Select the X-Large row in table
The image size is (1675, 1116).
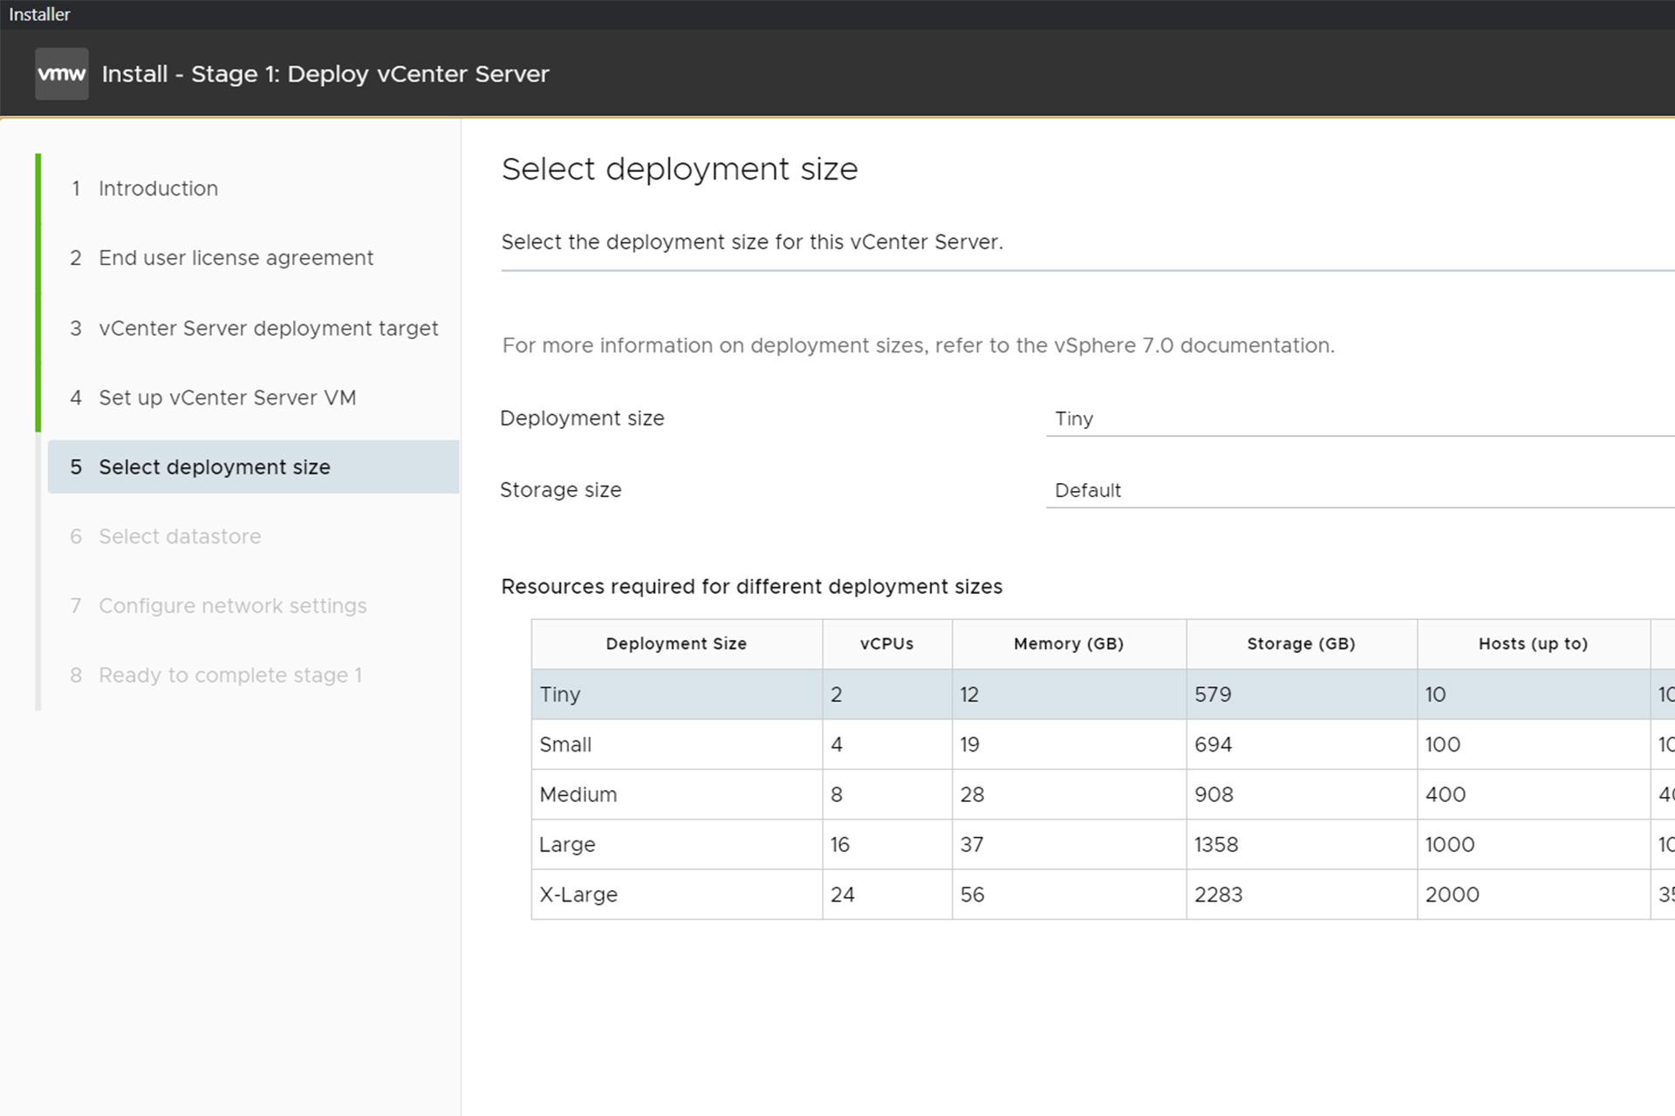[x=1103, y=895]
